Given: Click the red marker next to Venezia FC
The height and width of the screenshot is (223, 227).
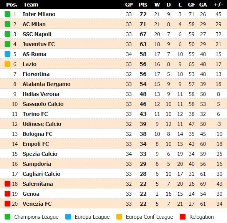Looking at the screenshot, I should point(7,203).
